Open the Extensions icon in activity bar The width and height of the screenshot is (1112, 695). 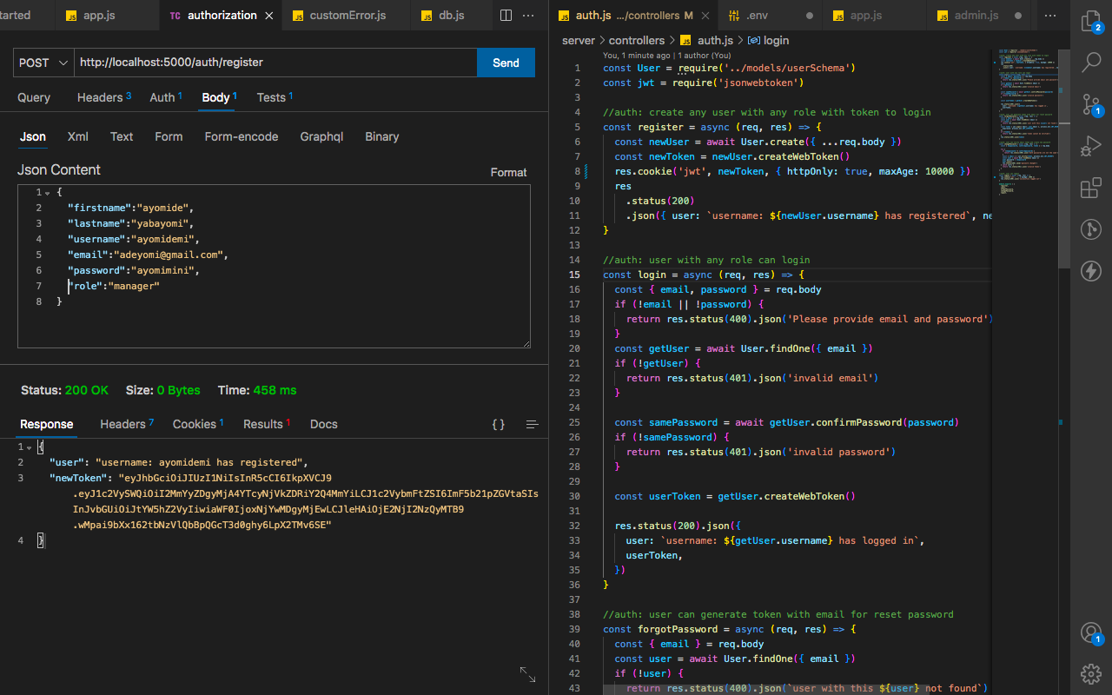1091,189
